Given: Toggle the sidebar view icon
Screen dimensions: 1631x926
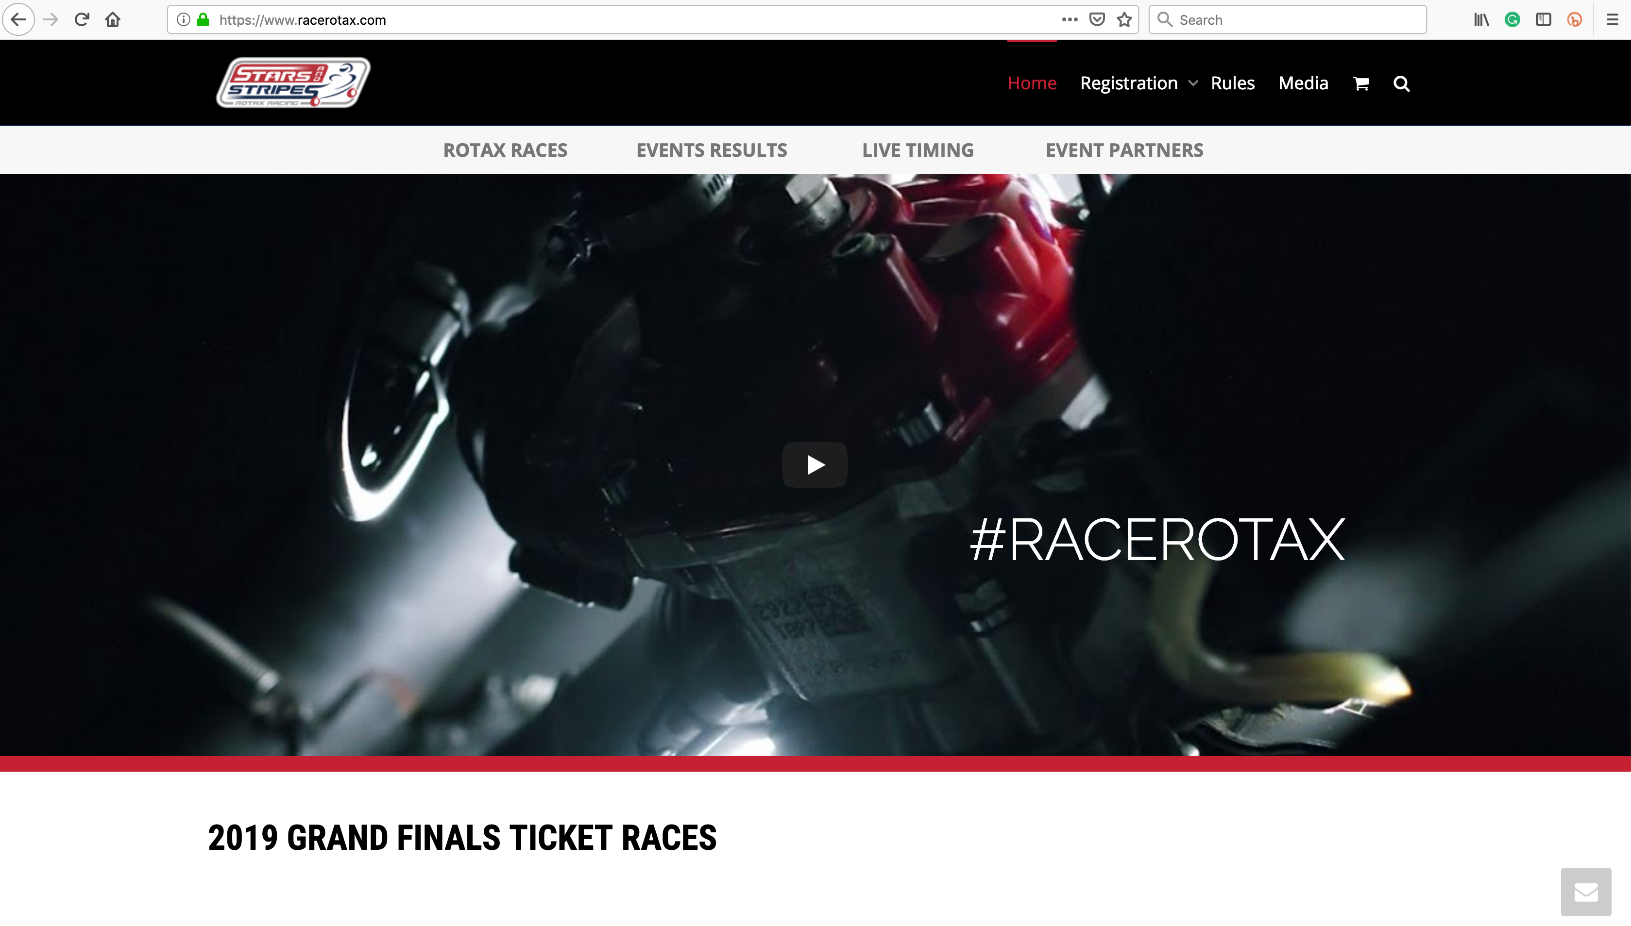Looking at the screenshot, I should pos(1543,20).
